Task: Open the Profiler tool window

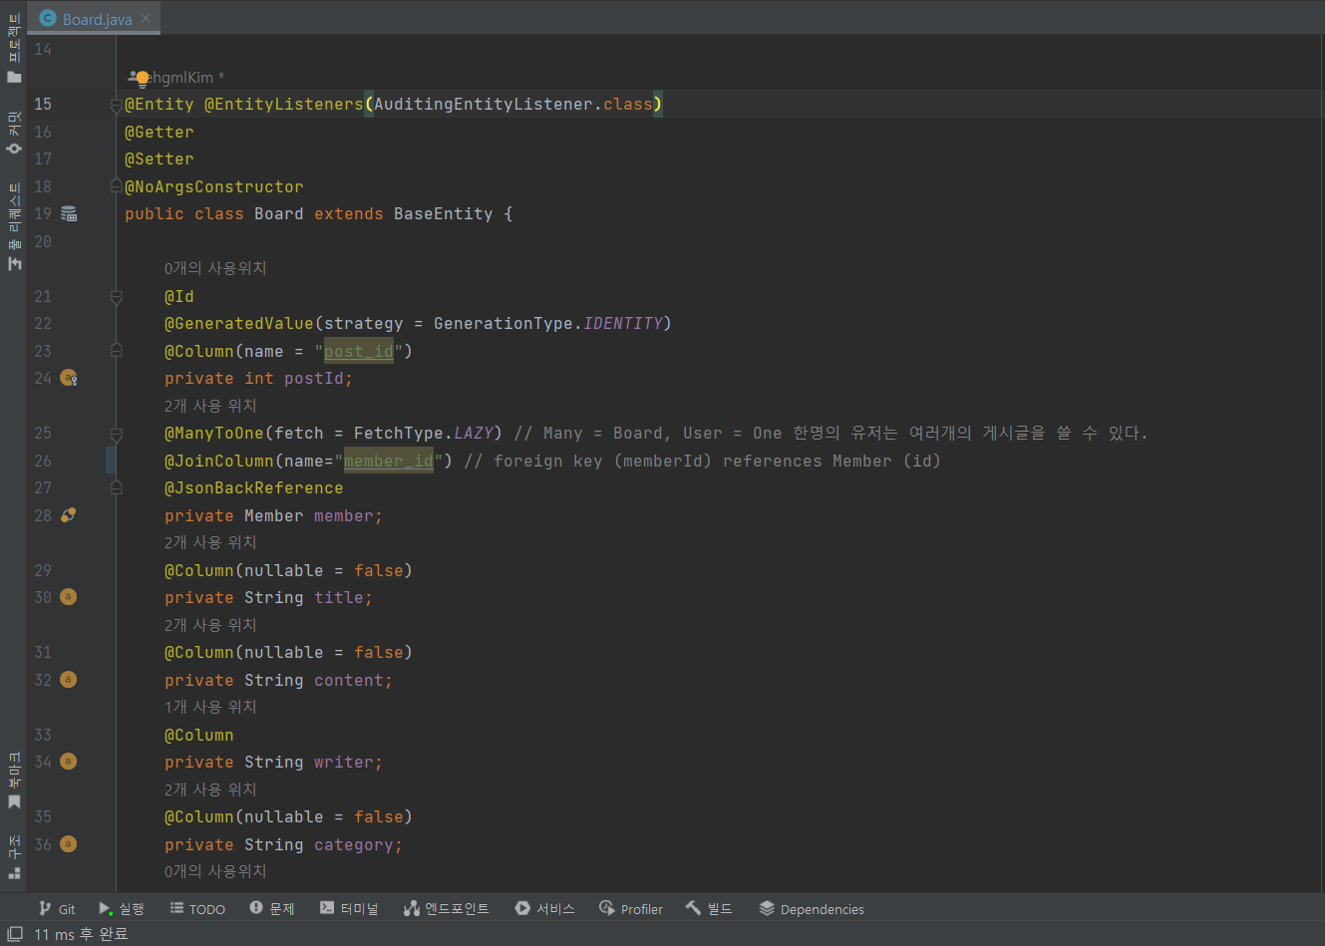Action: pos(630,909)
